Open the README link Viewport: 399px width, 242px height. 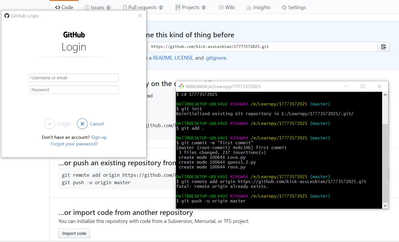point(162,58)
